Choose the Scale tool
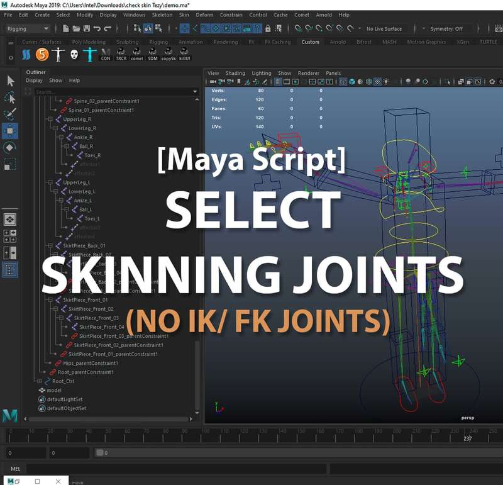Viewport: 503px width, 485px height. pyautogui.click(x=10, y=164)
